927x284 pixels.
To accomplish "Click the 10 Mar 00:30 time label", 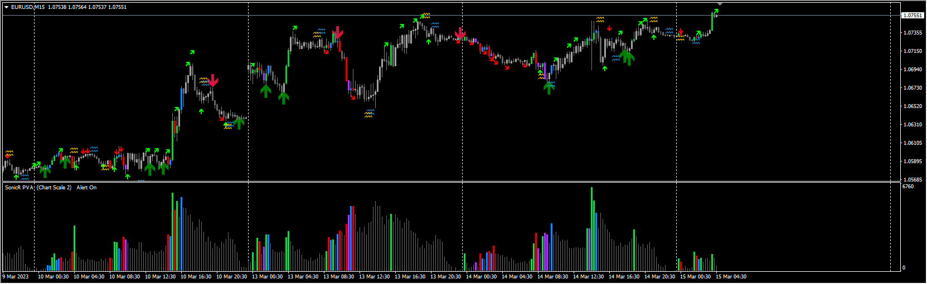I will click(x=54, y=277).
